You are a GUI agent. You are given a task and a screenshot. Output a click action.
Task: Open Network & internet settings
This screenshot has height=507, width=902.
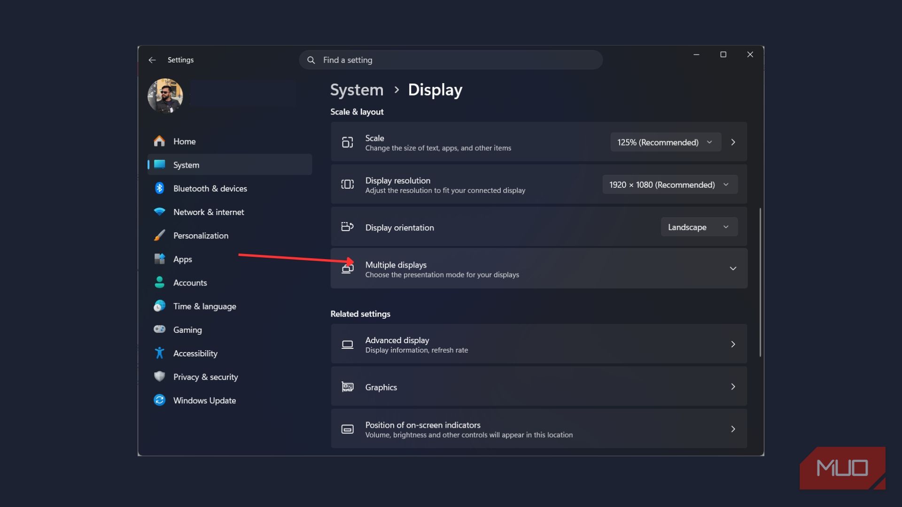pyautogui.click(x=230, y=212)
